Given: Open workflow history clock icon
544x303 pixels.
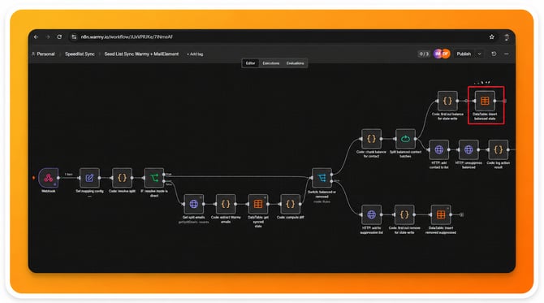Looking at the screenshot, I should click(494, 54).
